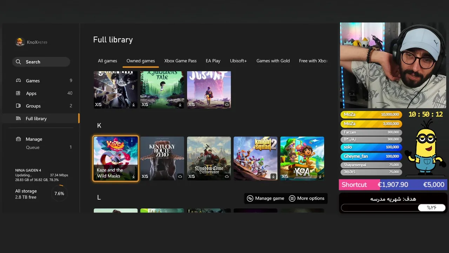Image resolution: width=449 pixels, height=253 pixels.
Task: Click the KnoX profile avatar
Action: coord(20,42)
